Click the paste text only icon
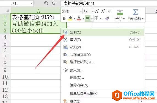Screen dimensions: 157x103 pos(65,54)
